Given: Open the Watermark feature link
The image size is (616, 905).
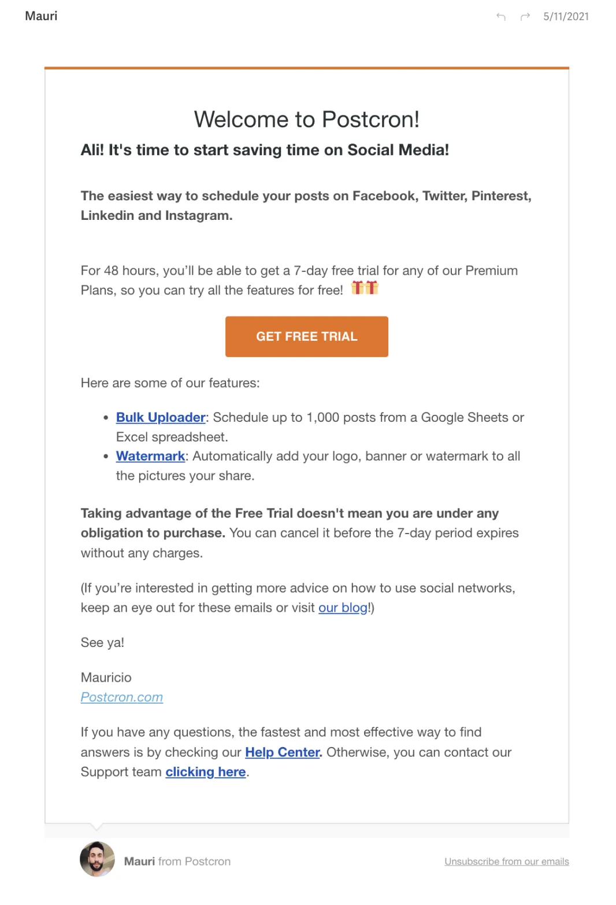Looking at the screenshot, I should (x=150, y=456).
